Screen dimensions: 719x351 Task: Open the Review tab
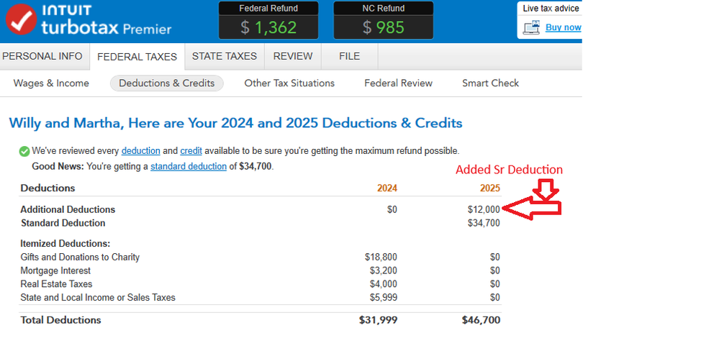click(293, 56)
